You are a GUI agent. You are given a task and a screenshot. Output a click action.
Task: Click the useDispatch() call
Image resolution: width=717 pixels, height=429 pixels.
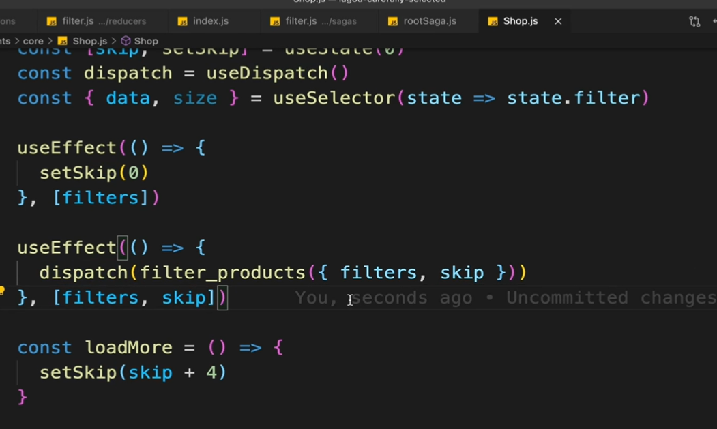[x=278, y=73]
